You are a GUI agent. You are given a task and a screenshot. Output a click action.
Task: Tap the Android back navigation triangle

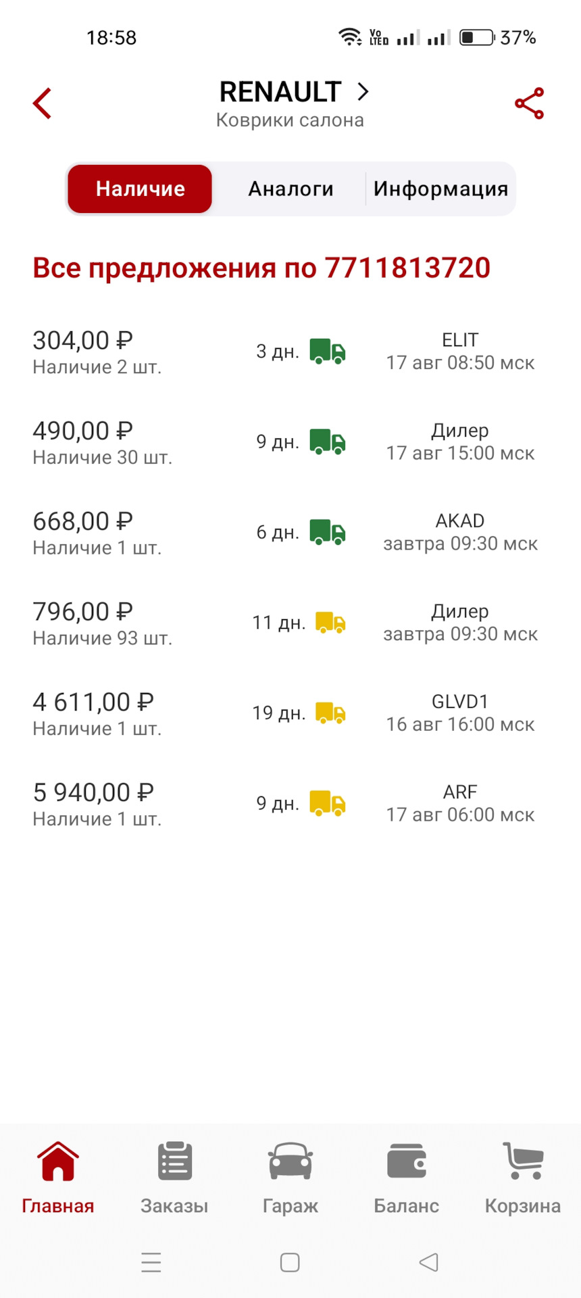tap(429, 1262)
